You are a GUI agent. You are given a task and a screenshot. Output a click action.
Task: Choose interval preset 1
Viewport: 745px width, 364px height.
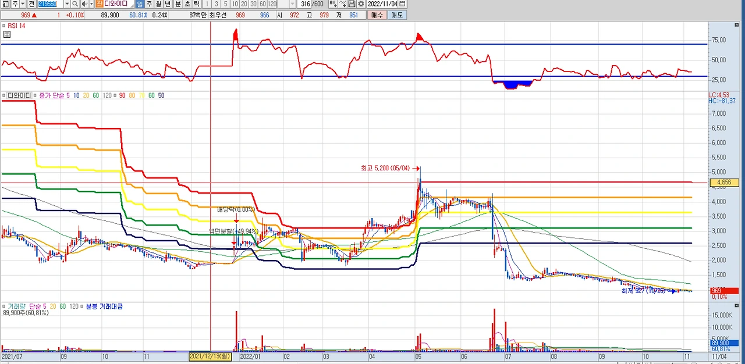point(207,4)
